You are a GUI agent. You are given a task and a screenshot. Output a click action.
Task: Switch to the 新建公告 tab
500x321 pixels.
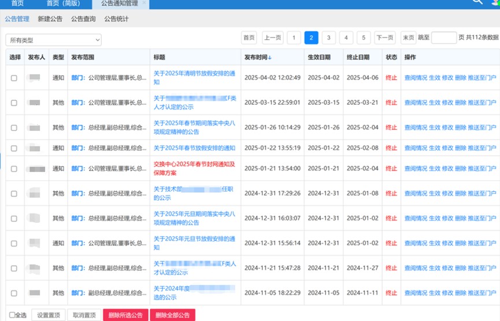50,19
